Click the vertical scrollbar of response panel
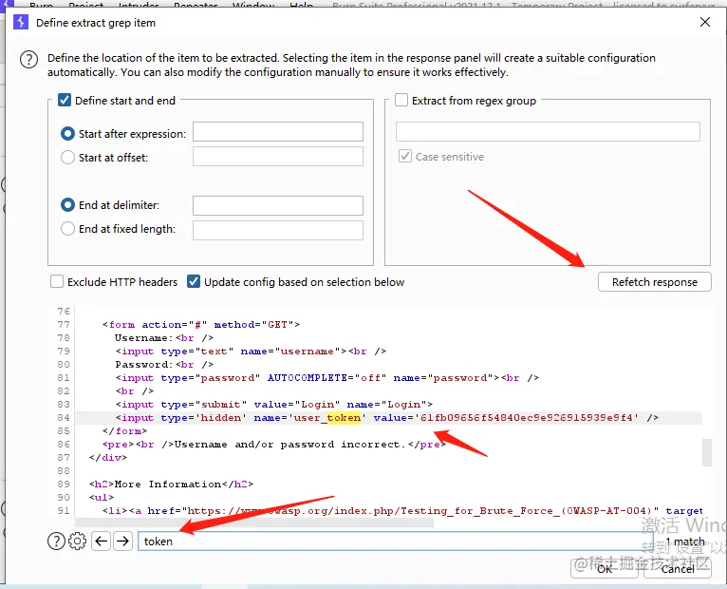Image resolution: width=727 pixels, height=589 pixels. 707,452
